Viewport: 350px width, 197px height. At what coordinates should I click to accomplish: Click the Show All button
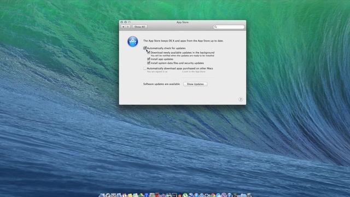(x=139, y=27)
